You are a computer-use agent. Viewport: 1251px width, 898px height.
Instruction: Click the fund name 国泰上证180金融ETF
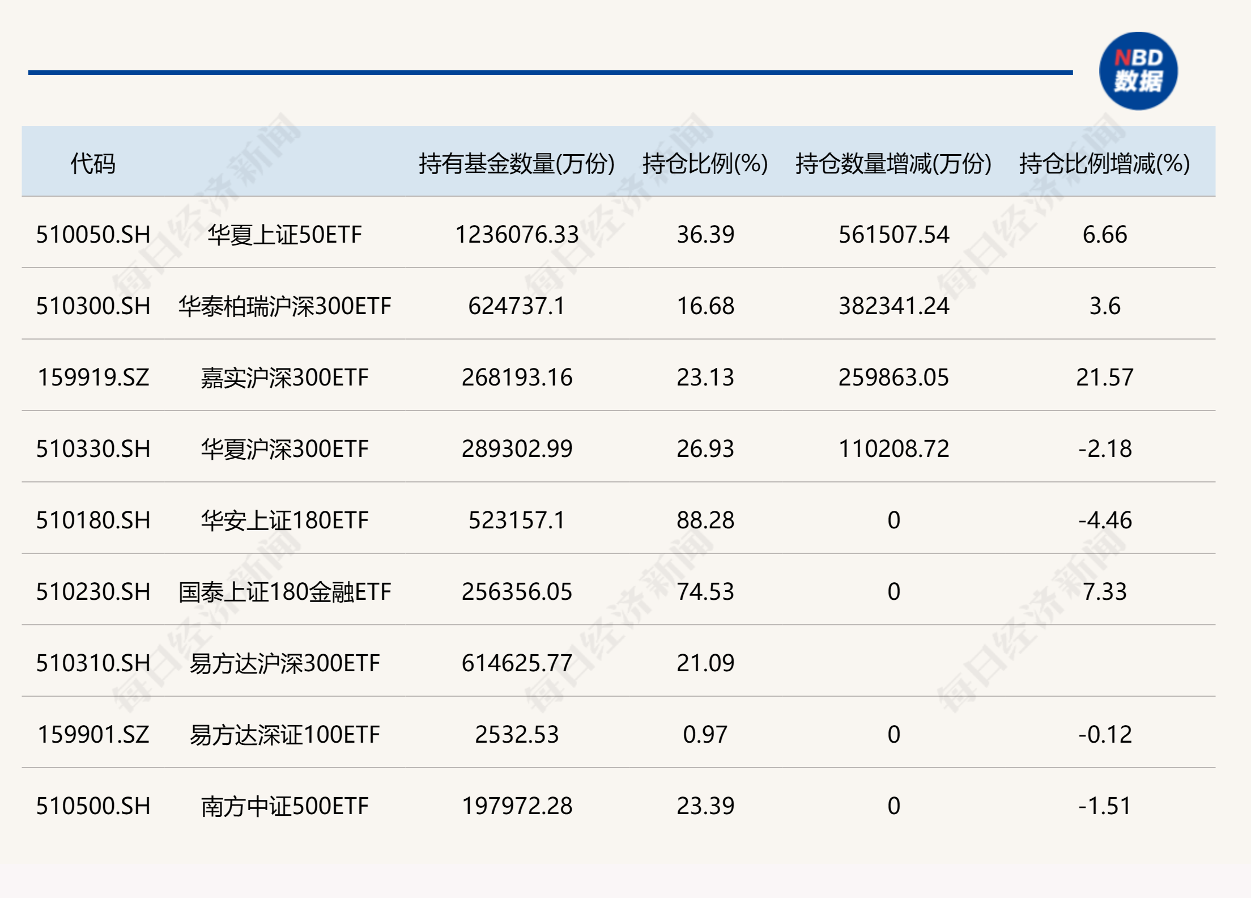(284, 591)
